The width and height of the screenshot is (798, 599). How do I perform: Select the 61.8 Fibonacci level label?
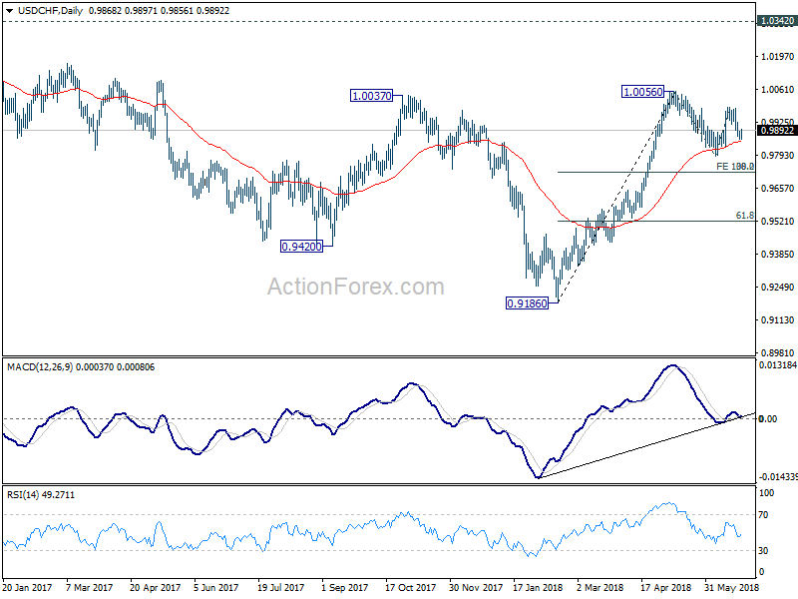click(745, 216)
